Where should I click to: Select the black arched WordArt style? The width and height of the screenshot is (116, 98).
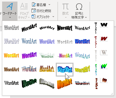(x=47, y=28)
